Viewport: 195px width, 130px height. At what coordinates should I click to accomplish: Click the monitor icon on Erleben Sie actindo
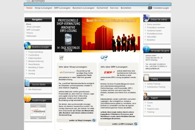(x=146, y=18)
